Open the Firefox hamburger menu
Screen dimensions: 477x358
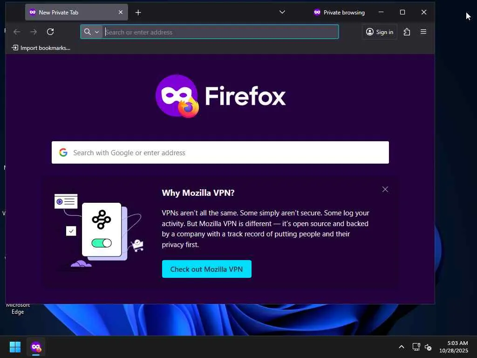423,32
